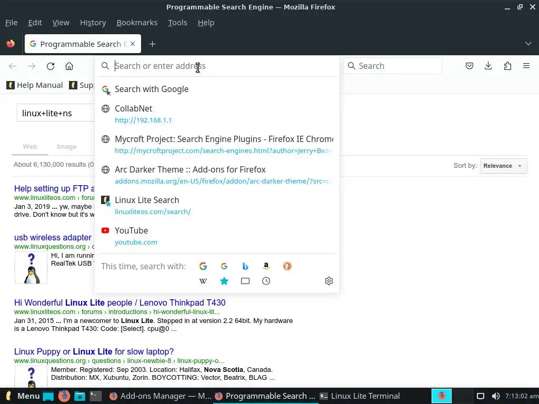Search this time with Wikipedia icon

pos(203,281)
